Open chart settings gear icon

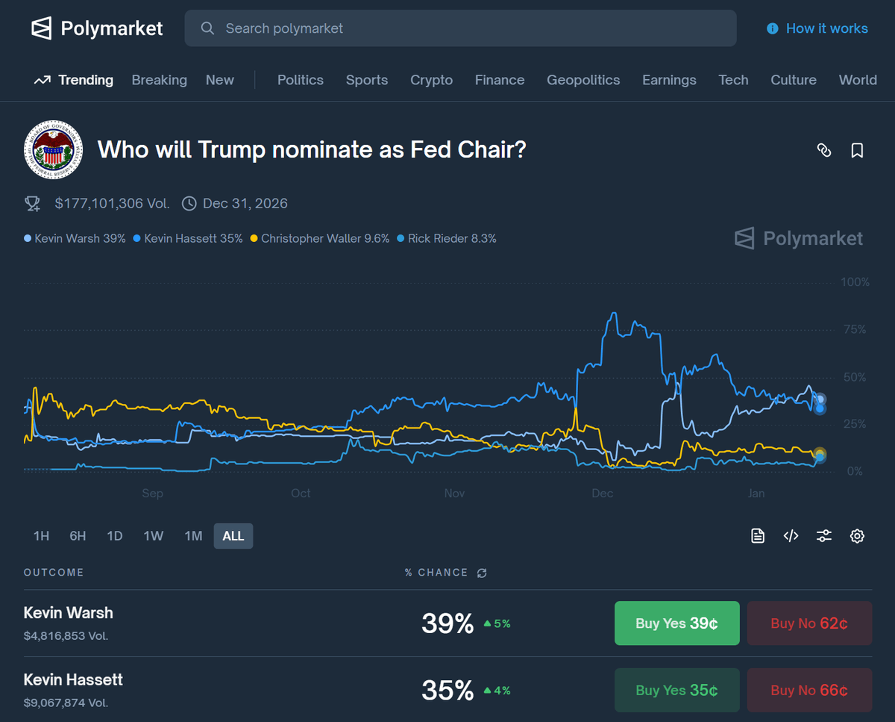point(857,535)
